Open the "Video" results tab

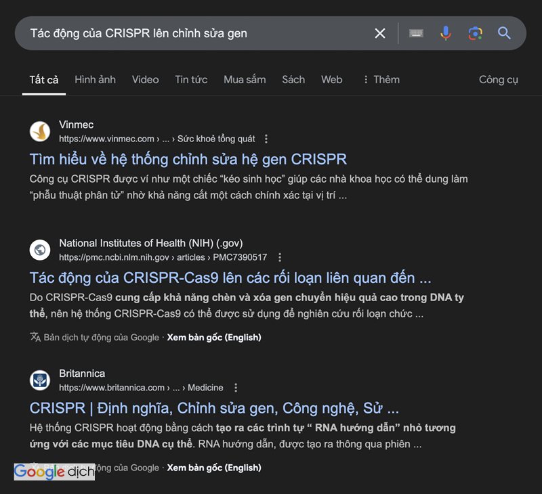tap(145, 80)
